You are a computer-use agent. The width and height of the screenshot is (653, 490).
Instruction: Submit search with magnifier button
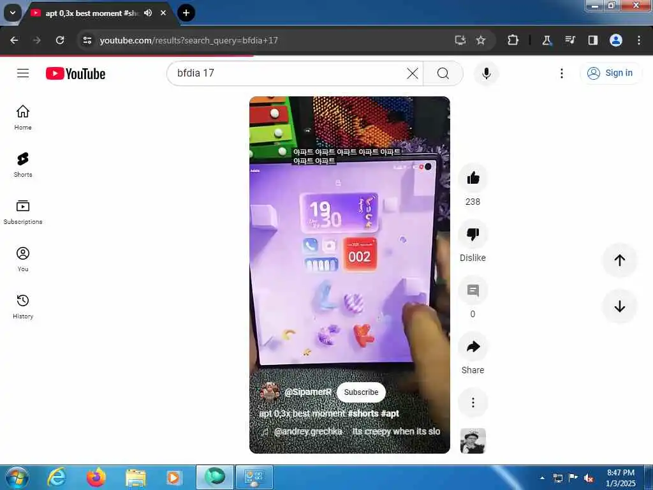443,73
